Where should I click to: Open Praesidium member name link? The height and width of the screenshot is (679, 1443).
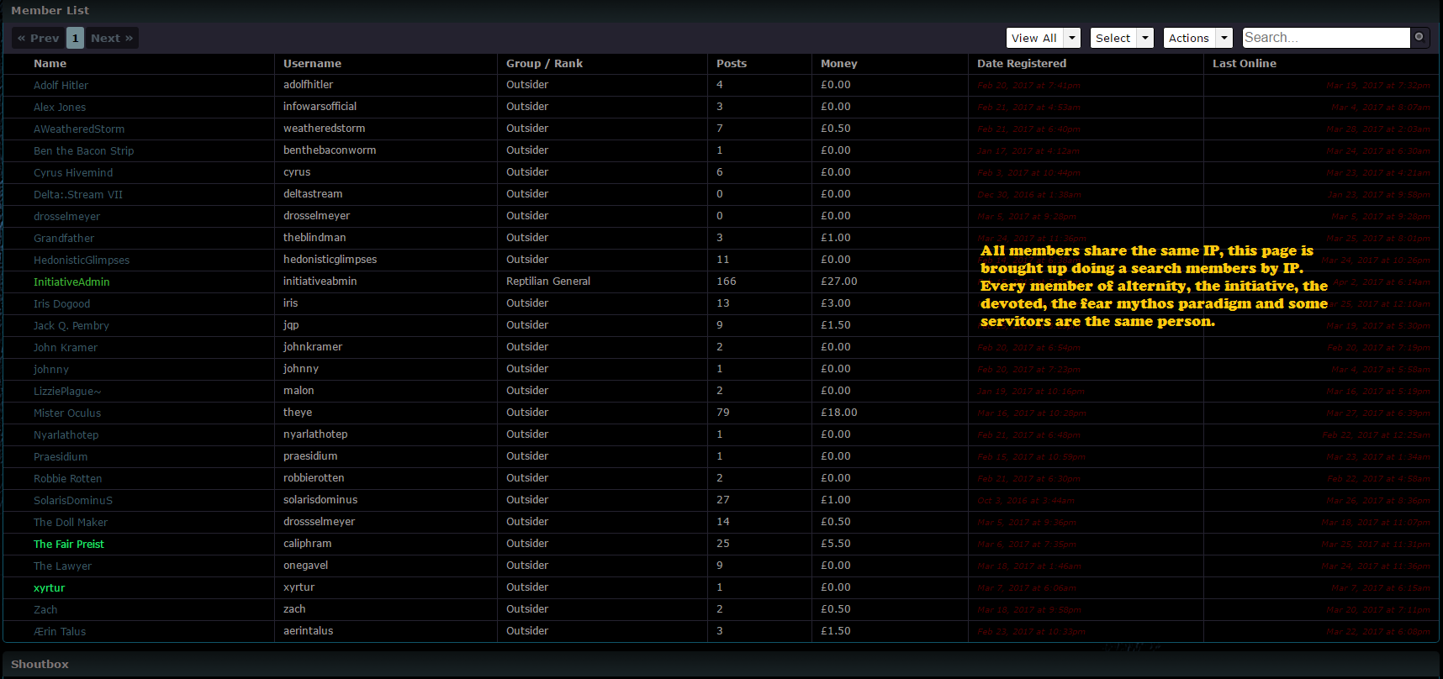(61, 457)
